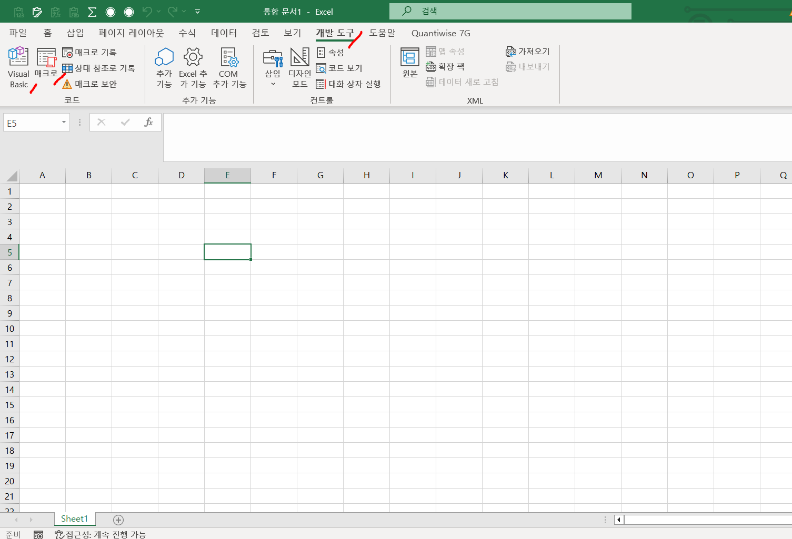The height and width of the screenshot is (539, 792).
Task: Click sheet navigation previous arrow
Action: pyautogui.click(x=16, y=520)
